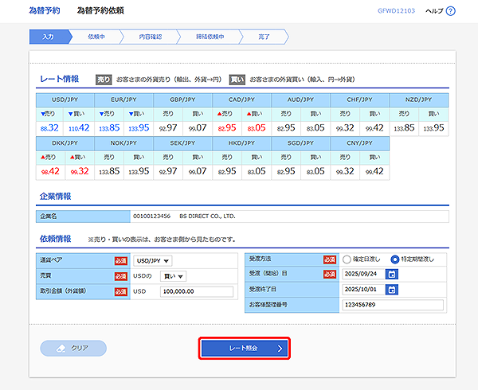Viewport: 478px width, 390px height.
Task: Select 確定日渡し radio option
Action: [x=347, y=259]
